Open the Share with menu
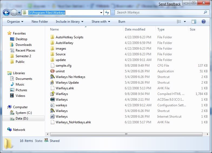The image size is (212, 153). tap(101, 22)
